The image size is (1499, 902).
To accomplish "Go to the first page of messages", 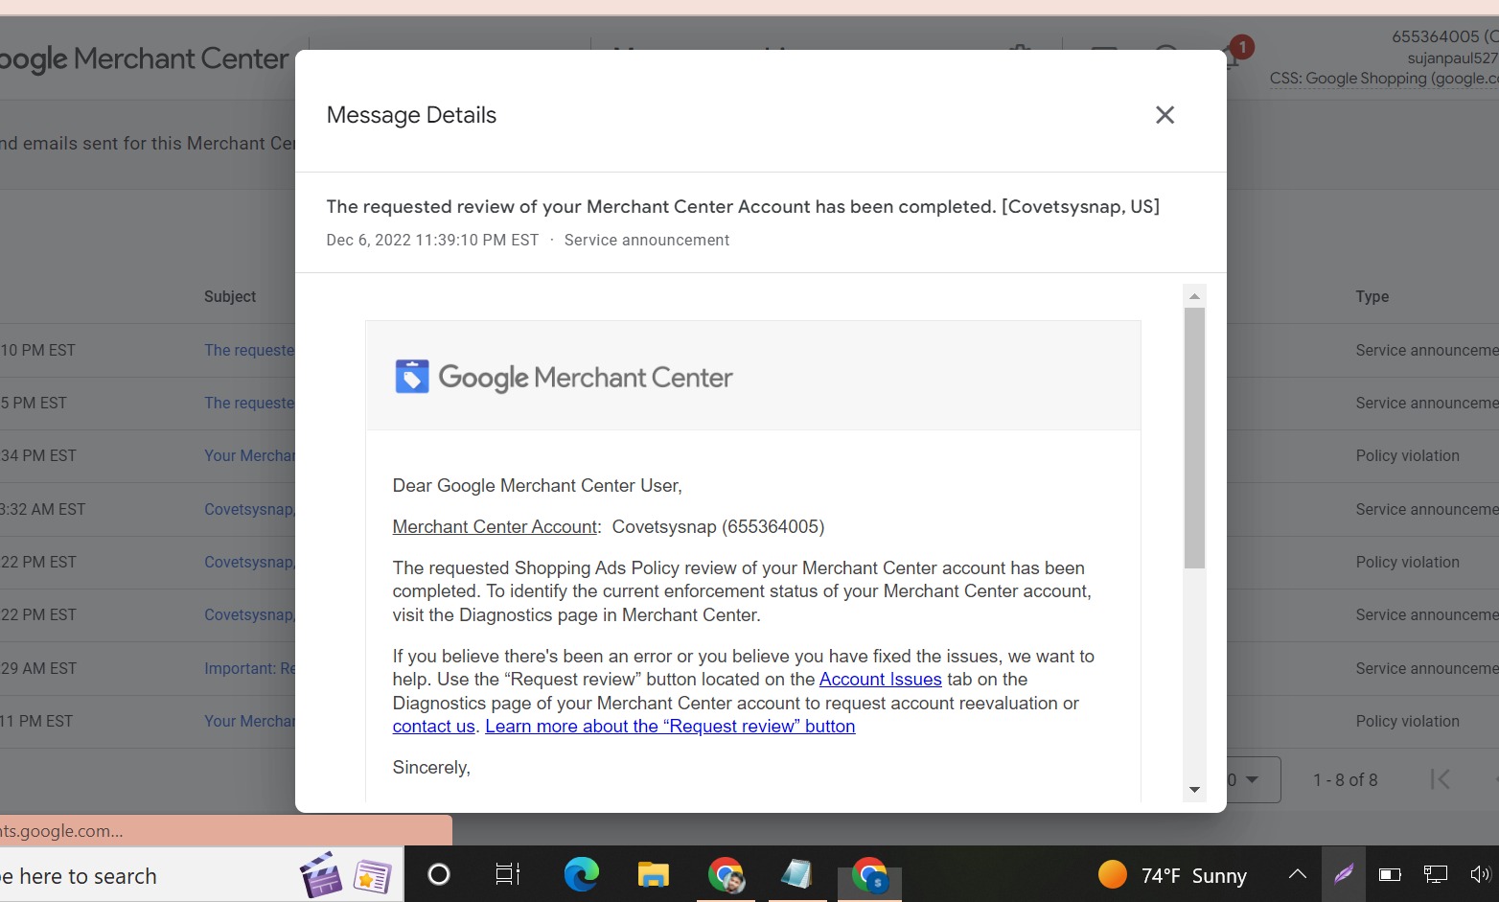I will click(x=1440, y=779).
